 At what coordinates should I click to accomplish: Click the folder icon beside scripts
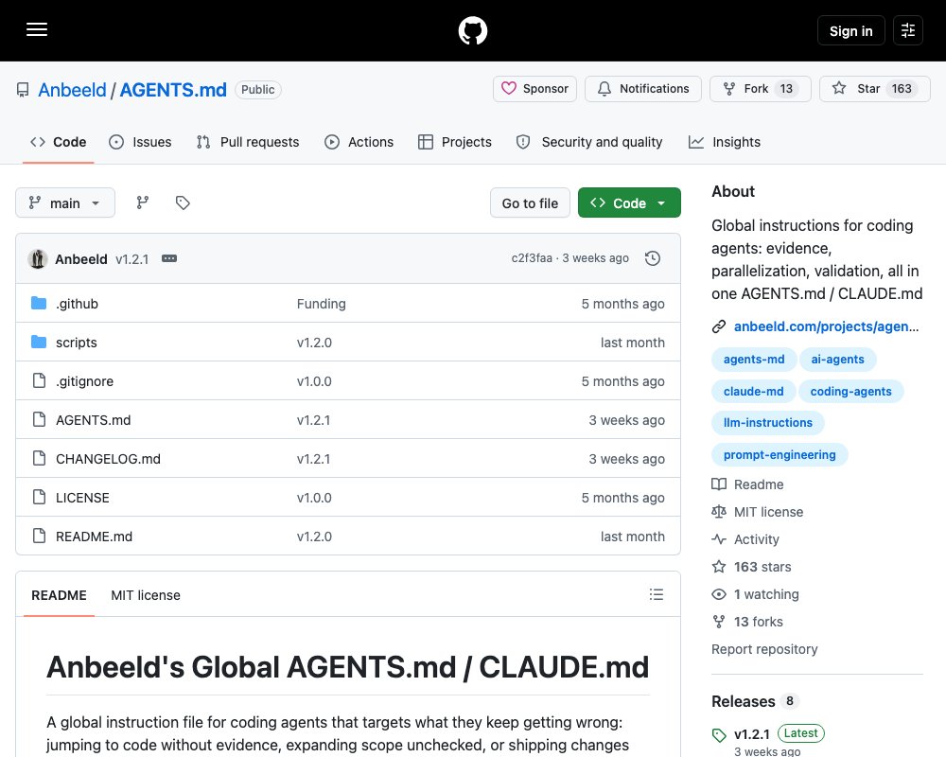[x=39, y=343]
